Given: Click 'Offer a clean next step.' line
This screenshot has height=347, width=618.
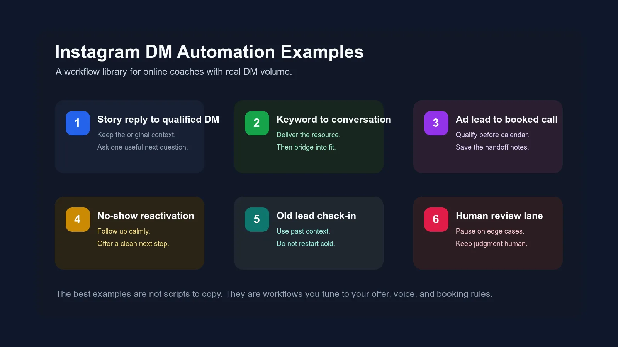Looking at the screenshot, I should pos(133,244).
